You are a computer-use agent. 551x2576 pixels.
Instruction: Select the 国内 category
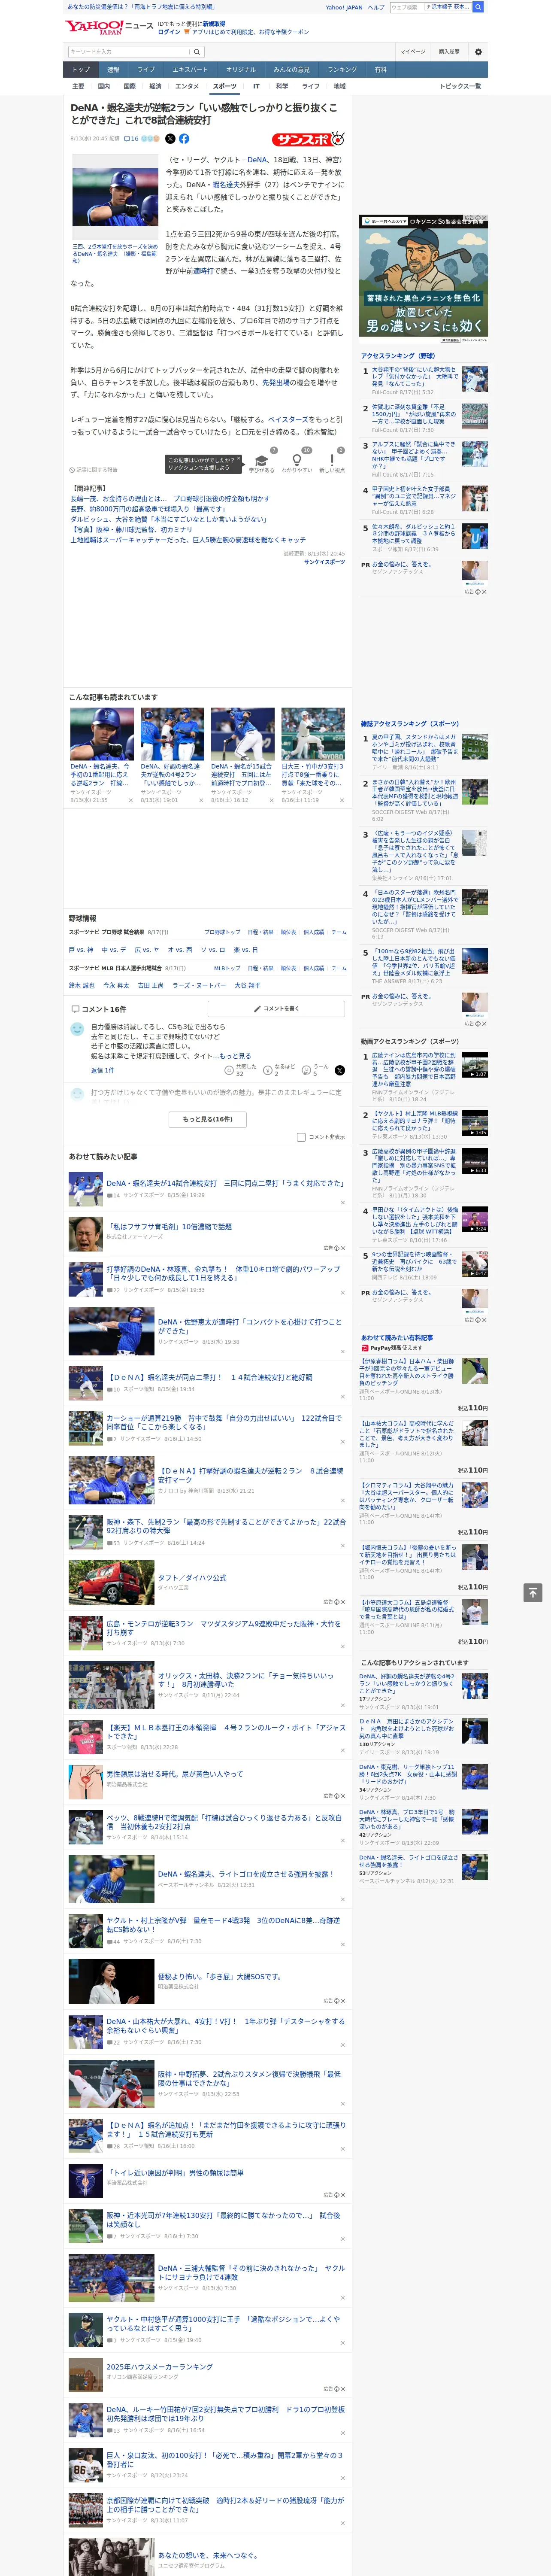click(x=103, y=86)
